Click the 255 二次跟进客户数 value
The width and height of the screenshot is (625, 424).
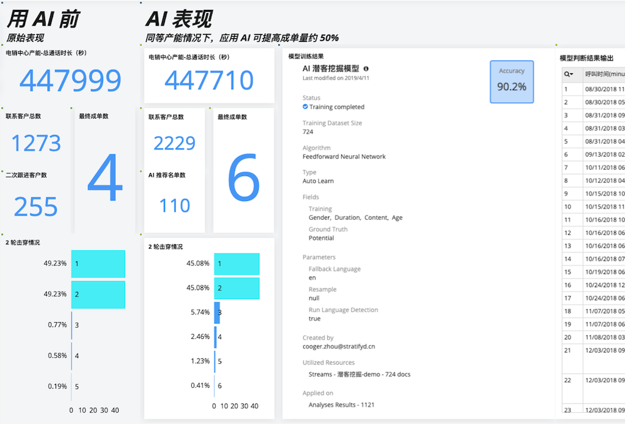tap(36, 207)
